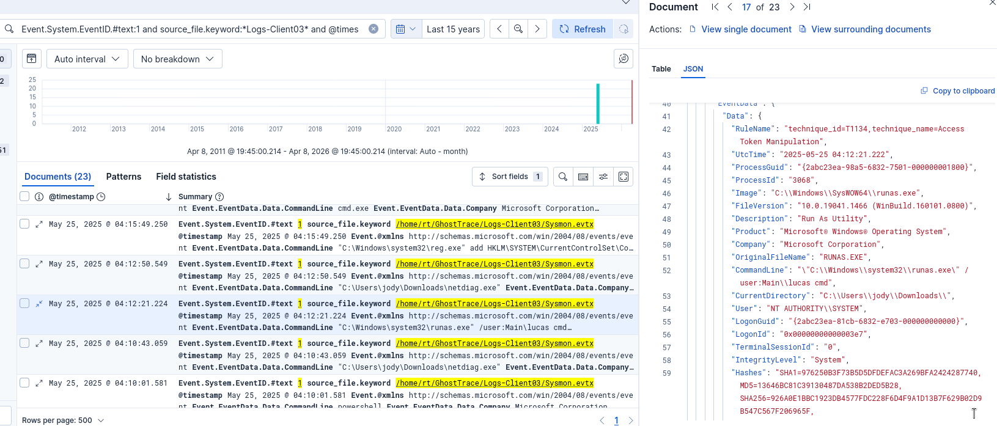Switch to the Documents (23) tab
Screen dimensions: 997x426
(58, 177)
